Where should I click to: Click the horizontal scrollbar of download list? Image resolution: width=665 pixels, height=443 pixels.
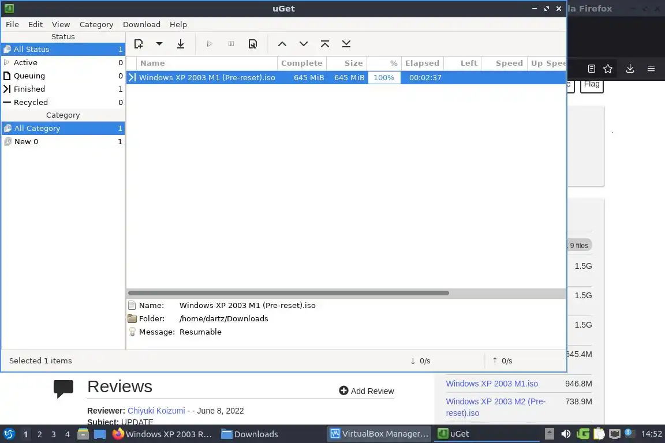coord(289,293)
